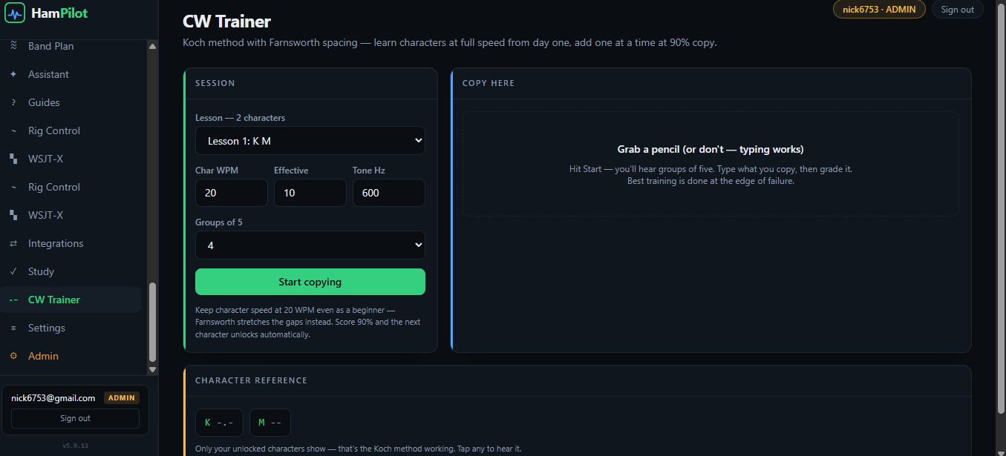Open the CW Trainer menu item
The width and height of the screenshot is (1006, 456).
pyautogui.click(x=71, y=300)
